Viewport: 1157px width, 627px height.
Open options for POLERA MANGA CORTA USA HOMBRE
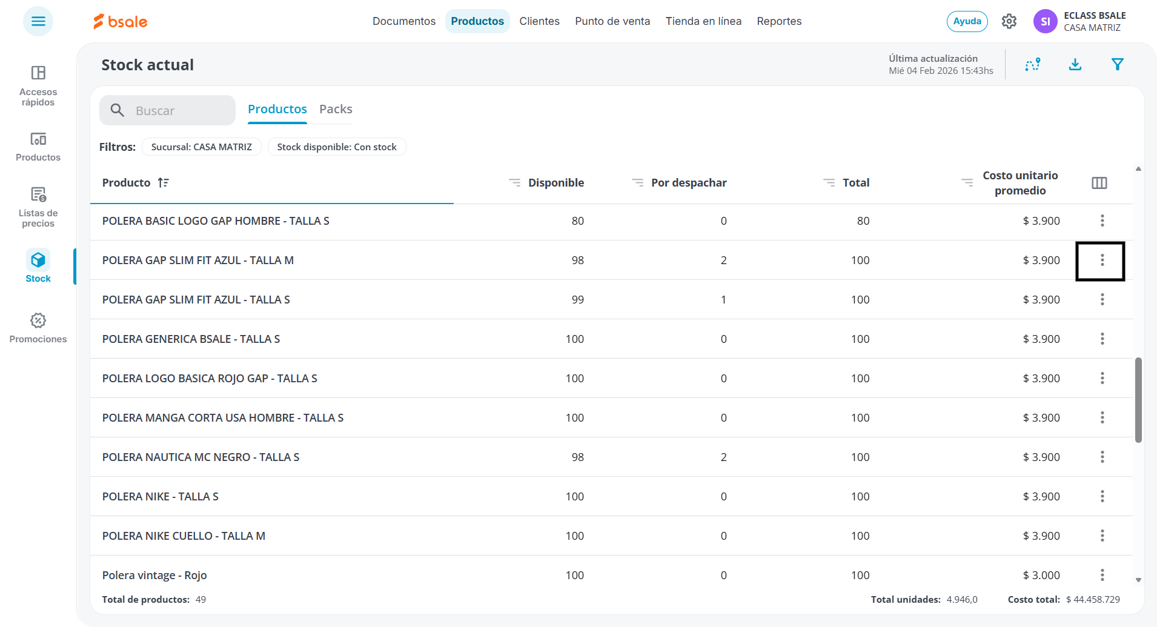point(1102,417)
